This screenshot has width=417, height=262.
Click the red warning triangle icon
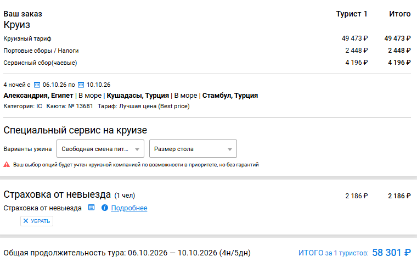coord(7,165)
